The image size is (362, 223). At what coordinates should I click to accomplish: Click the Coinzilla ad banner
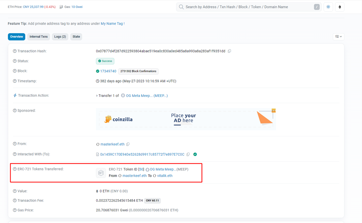186,119
